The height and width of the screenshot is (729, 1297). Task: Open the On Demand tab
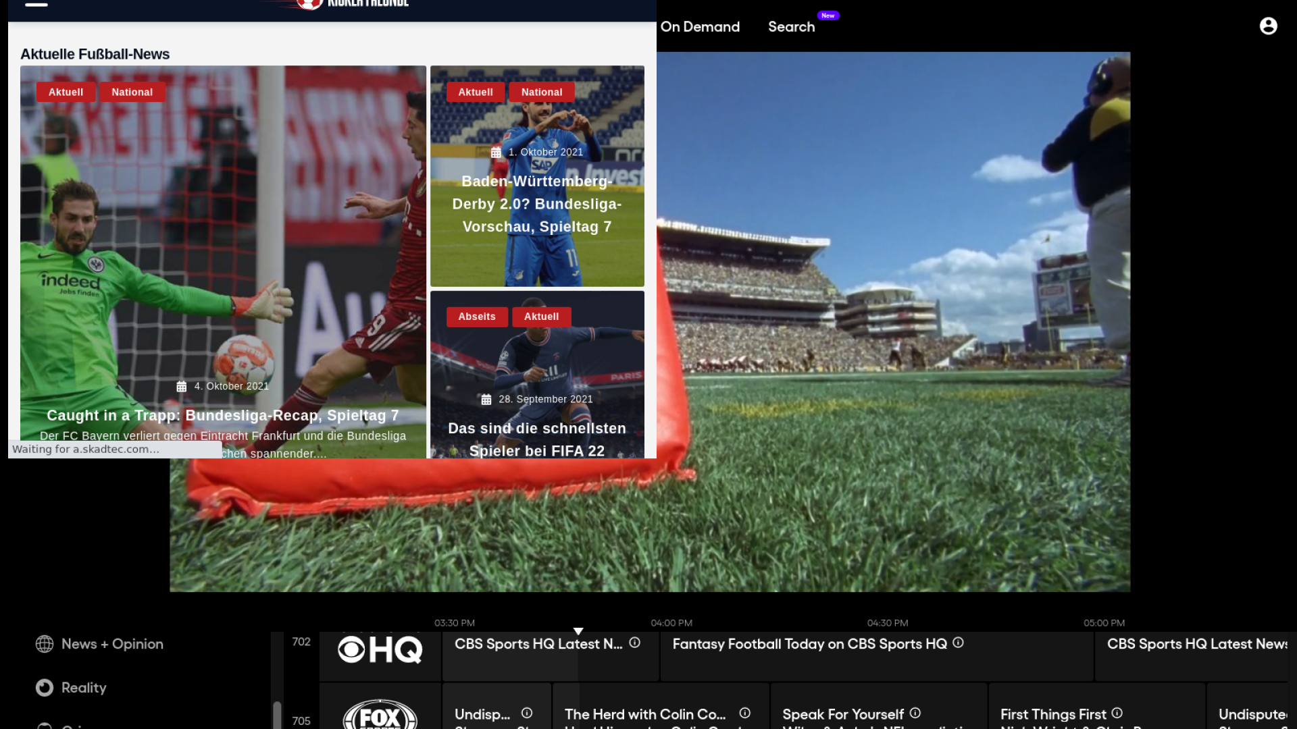(700, 27)
